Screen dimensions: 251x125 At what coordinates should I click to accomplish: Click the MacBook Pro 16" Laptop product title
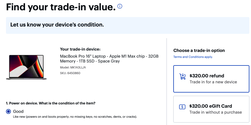109,59
